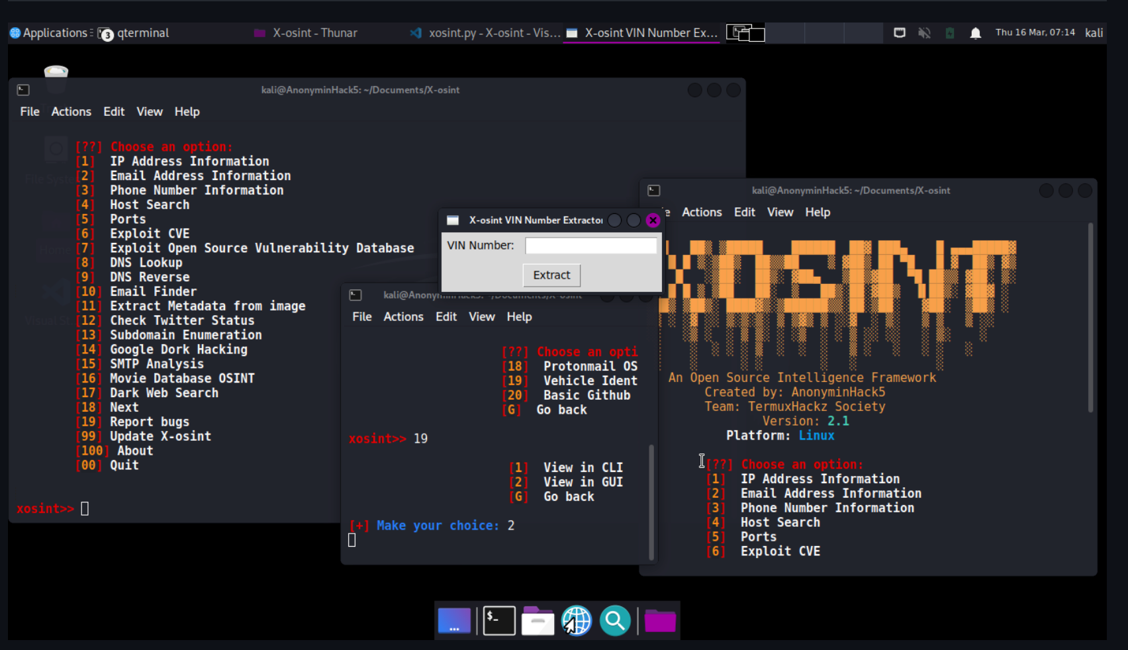This screenshot has width=1128, height=650.
Task: Open the purple folder icon in the dock
Action: coord(660,621)
